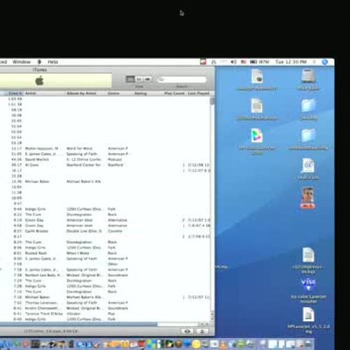Viewport: 350px width, 350px height.
Task: Select the Kristin Chenoweth track row
Action: pos(105,308)
